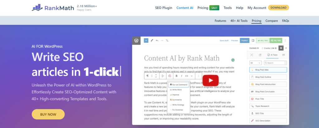Viewport: 319px width, 128px height.
Task: Click the Search field in AI Tools
Action: (x=275, y=63)
